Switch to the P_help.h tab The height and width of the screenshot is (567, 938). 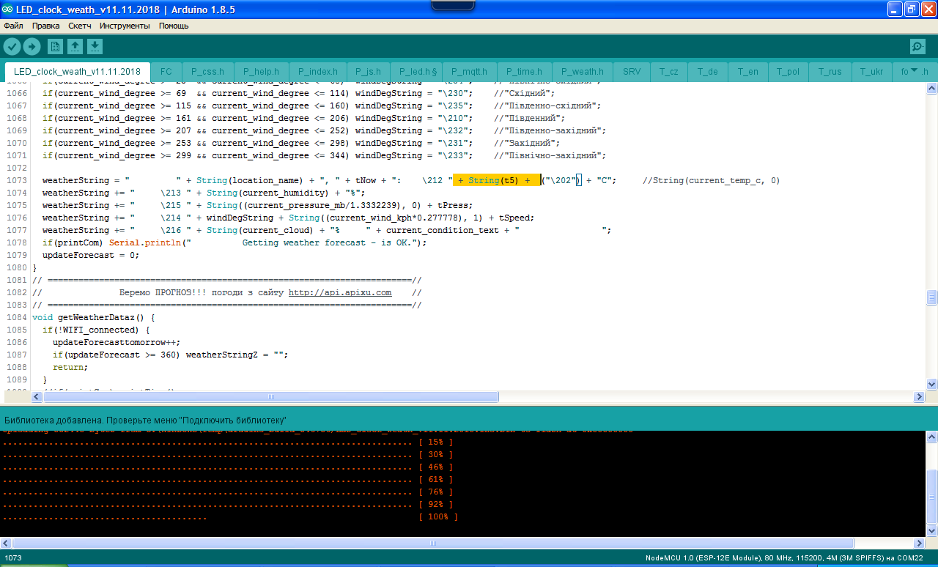261,72
